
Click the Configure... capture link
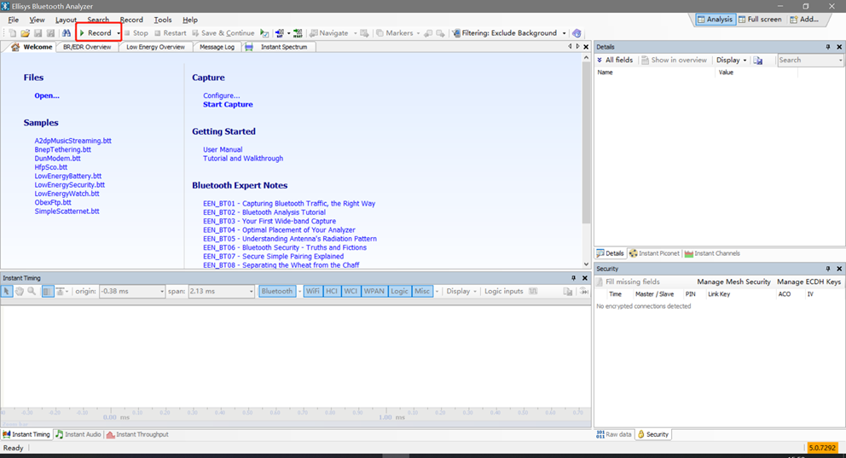pyautogui.click(x=221, y=96)
